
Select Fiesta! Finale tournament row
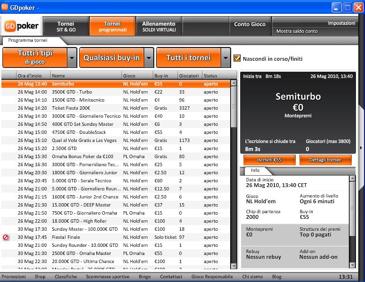[116, 237]
